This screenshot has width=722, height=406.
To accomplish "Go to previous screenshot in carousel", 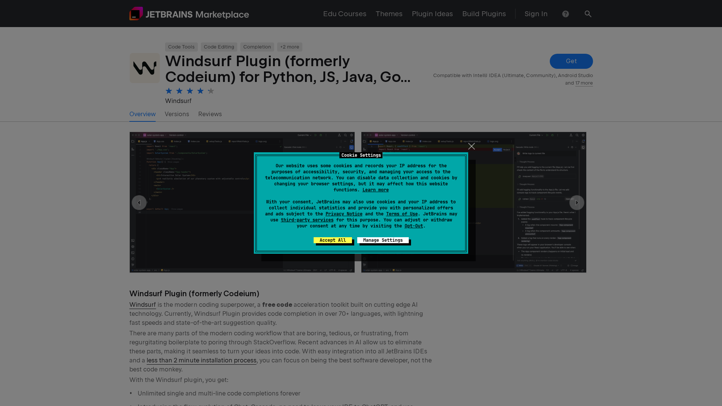I will [139, 203].
